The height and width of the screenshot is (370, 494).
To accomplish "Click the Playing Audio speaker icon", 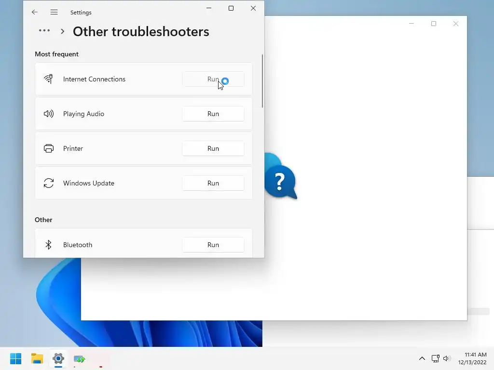I will point(49,114).
